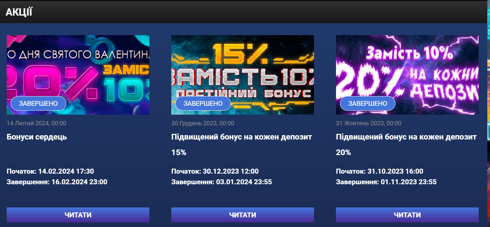Open the Valentine's Day 20% promo banner
490x227 pixels.
78,75
